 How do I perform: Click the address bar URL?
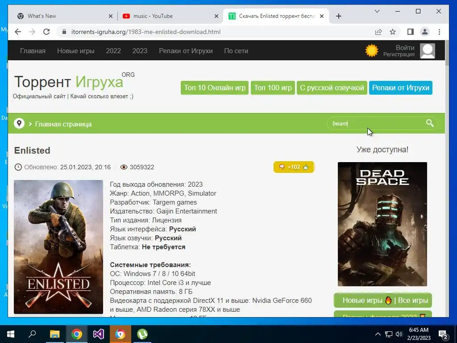[x=146, y=32]
